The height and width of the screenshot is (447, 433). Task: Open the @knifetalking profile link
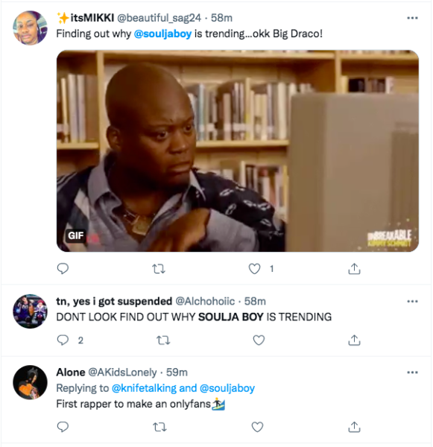144,388
